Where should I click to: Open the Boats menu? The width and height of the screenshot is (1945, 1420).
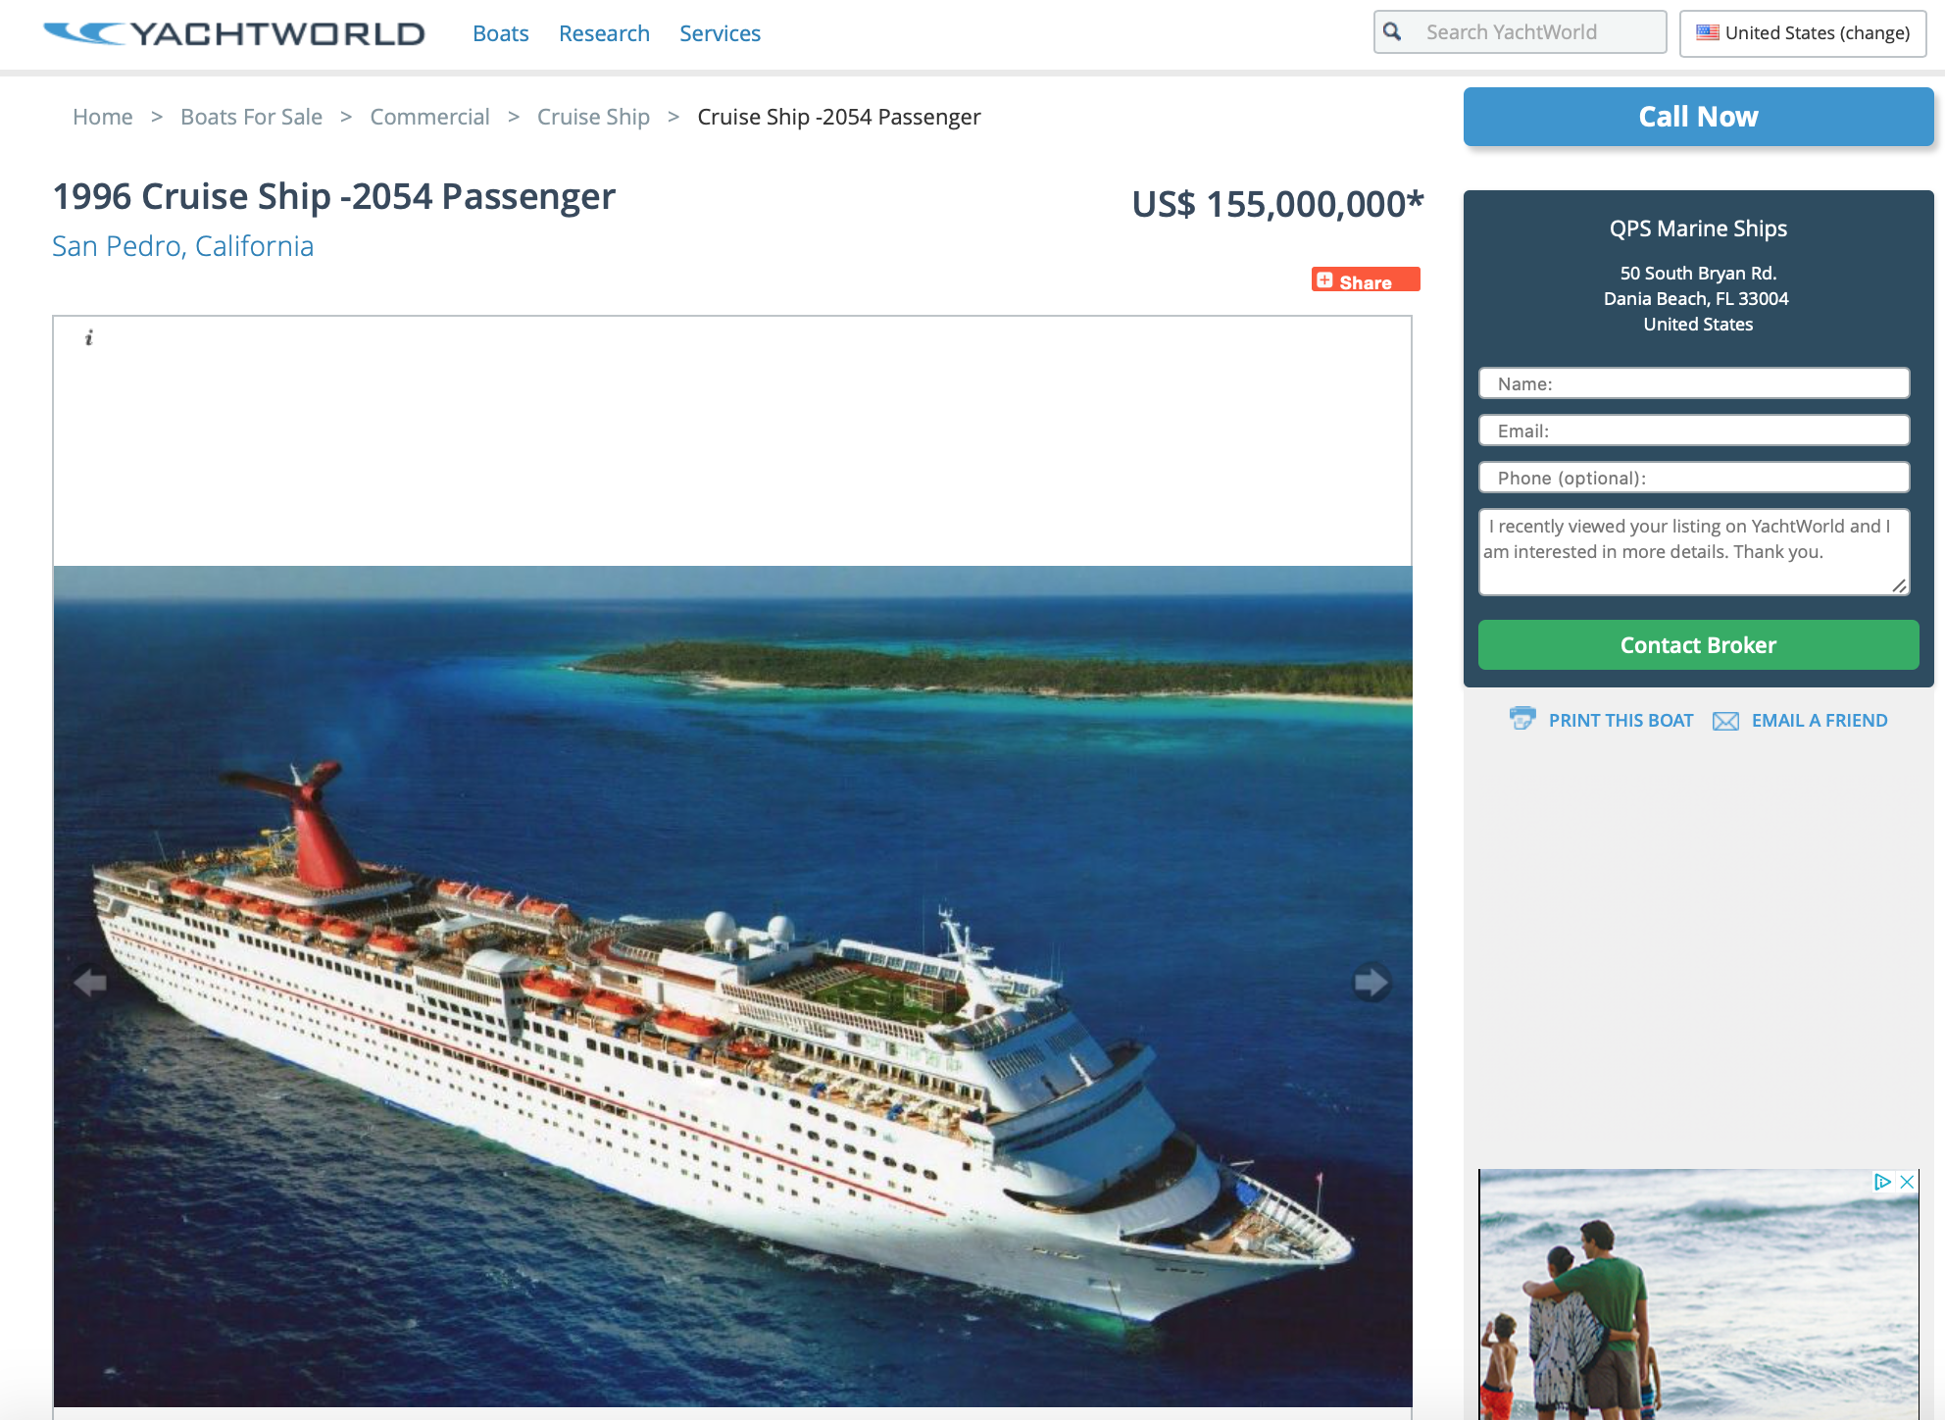(x=501, y=33)
